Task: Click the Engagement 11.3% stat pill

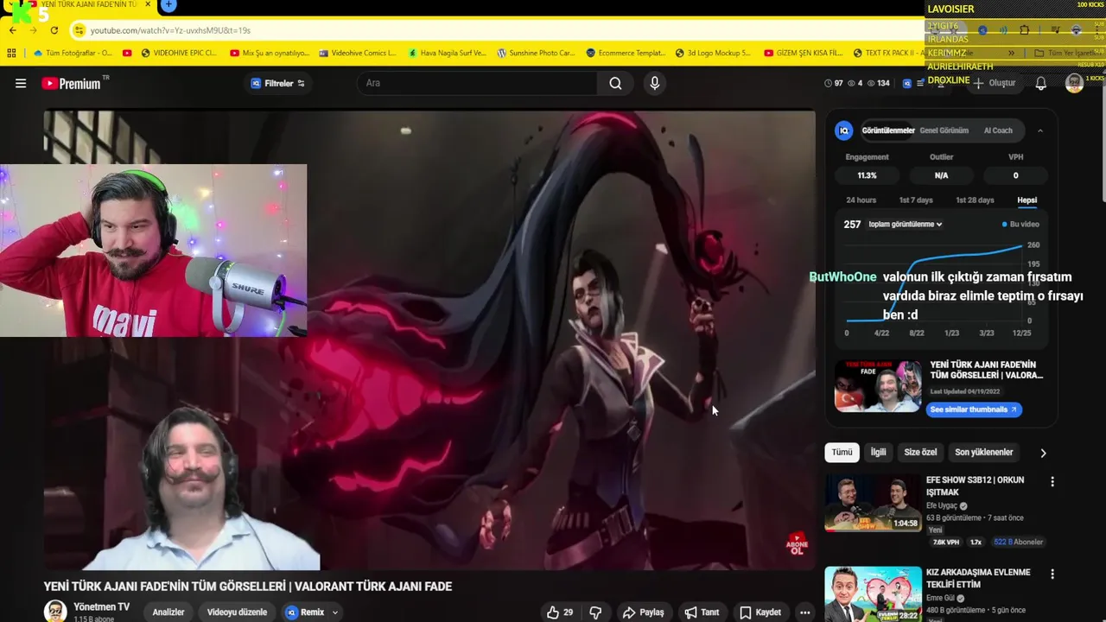Action: click(867, 175)
